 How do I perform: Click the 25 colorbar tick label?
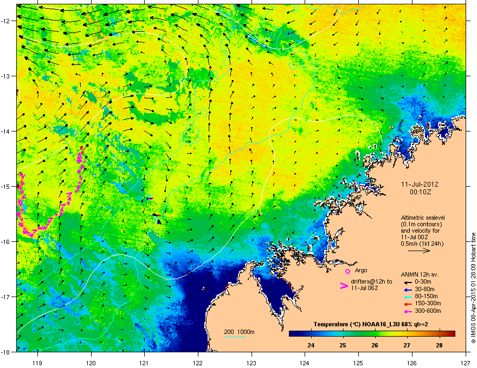click(x=343, y=345)
